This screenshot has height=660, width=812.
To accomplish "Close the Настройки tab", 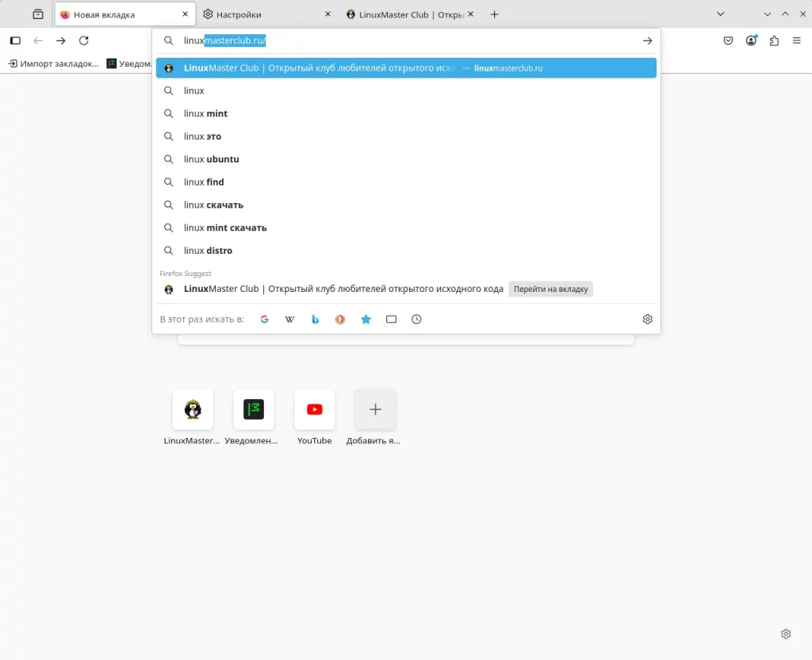I will [x=327, y=14].
